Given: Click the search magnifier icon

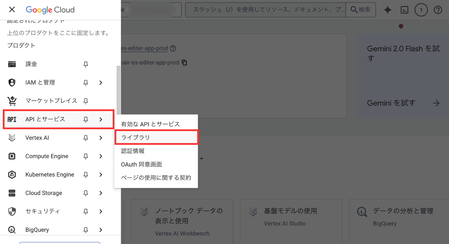Looking at the screenshot, I should 354,10.
